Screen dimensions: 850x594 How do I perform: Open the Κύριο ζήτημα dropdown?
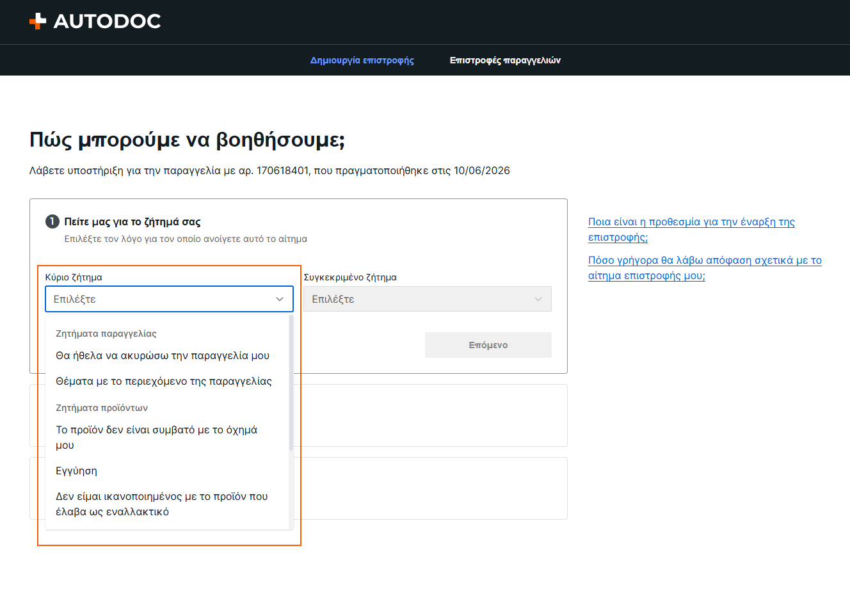169,299
